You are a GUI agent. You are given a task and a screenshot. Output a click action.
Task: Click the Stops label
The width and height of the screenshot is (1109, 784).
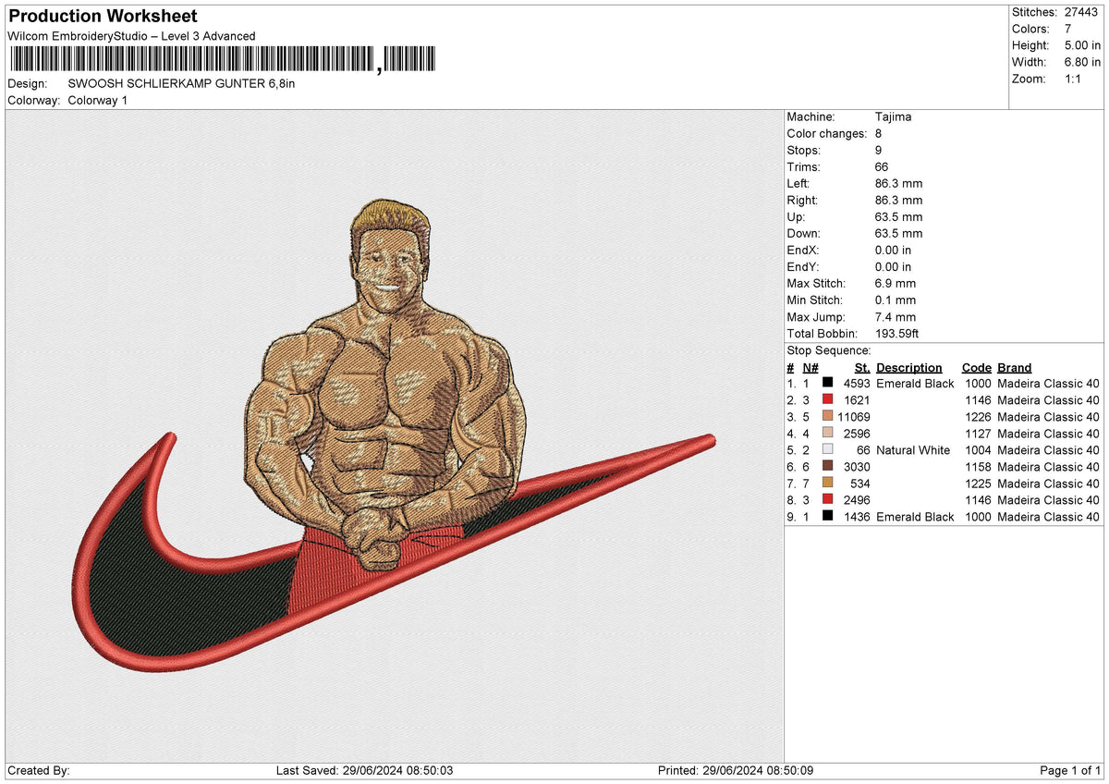tap(804, 151)
